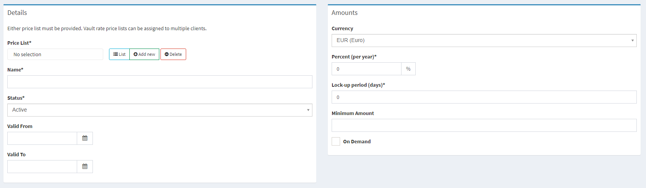Open the Valid To calendar picker icon

85,167
